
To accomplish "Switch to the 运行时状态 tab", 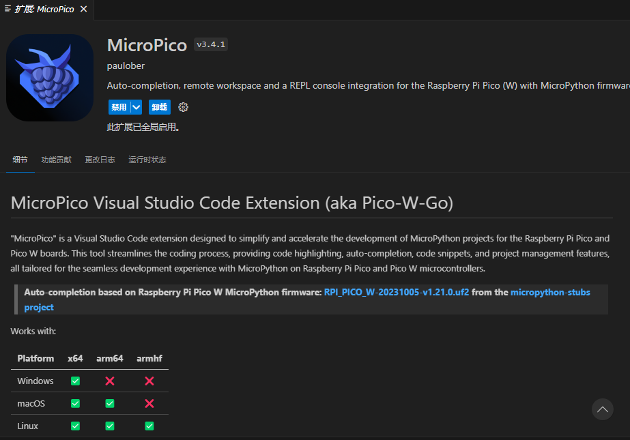I will coord(147,160).
